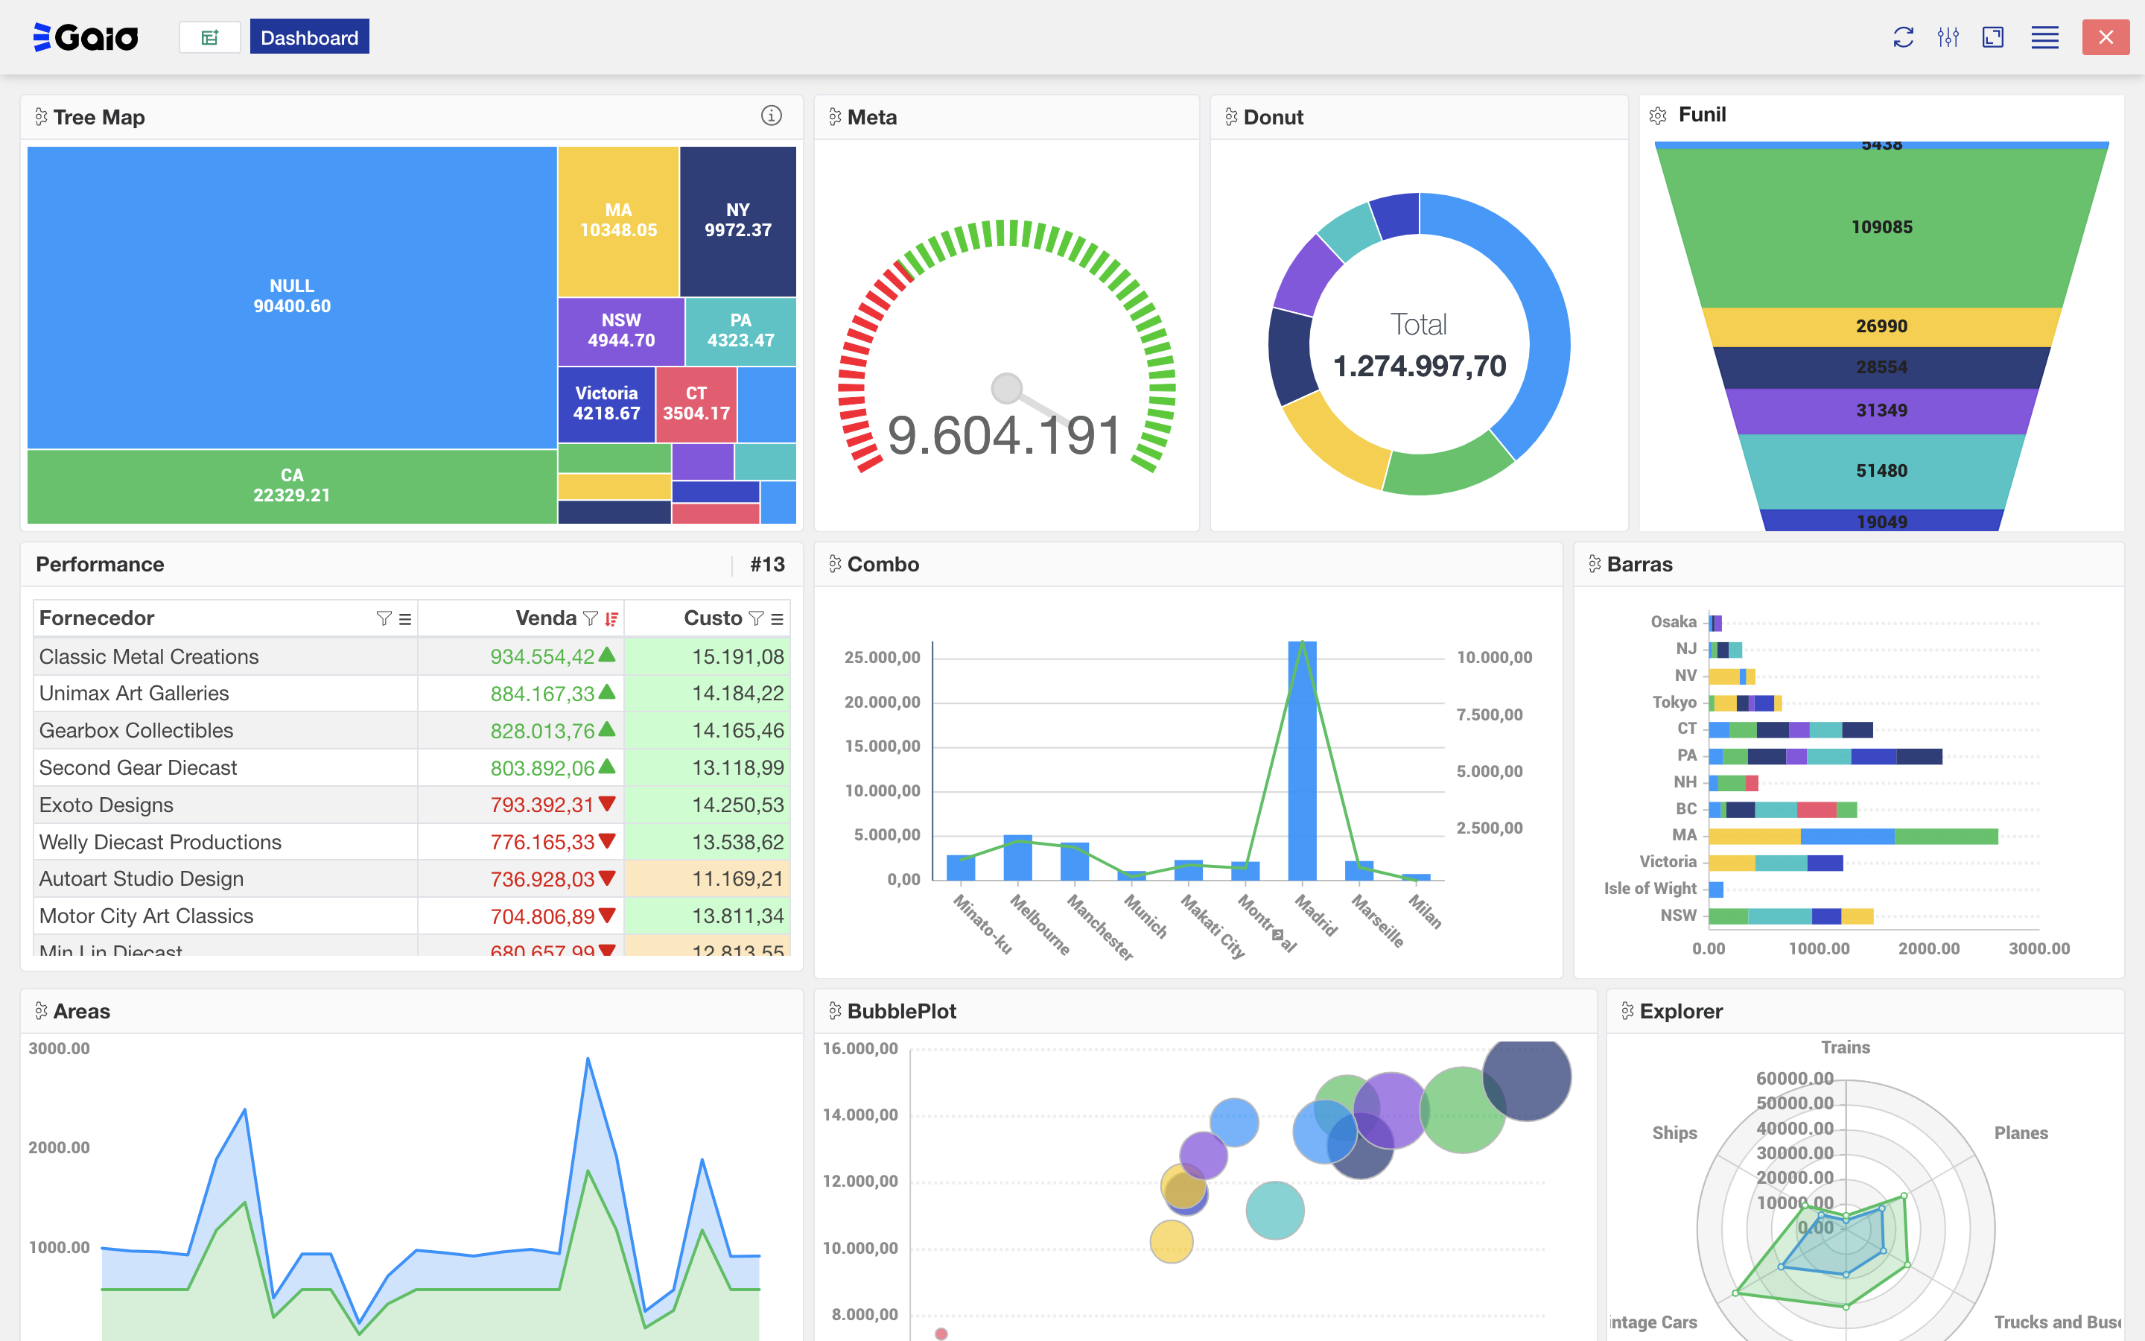Toggle the Custo column filter icon
Image resolution: width=2145 pixels, height=1341 pixels.
tap(756, 619)
